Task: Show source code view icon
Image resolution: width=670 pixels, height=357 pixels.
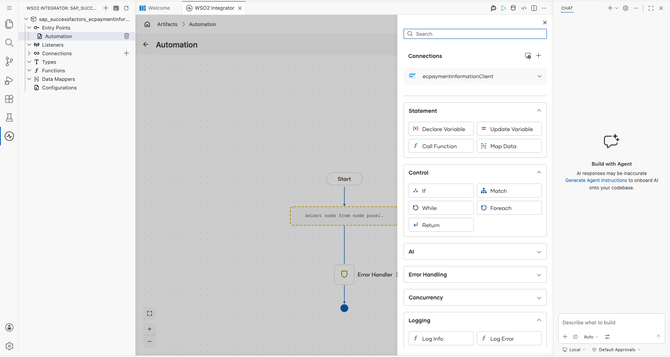Action: (x=524, y=8)
